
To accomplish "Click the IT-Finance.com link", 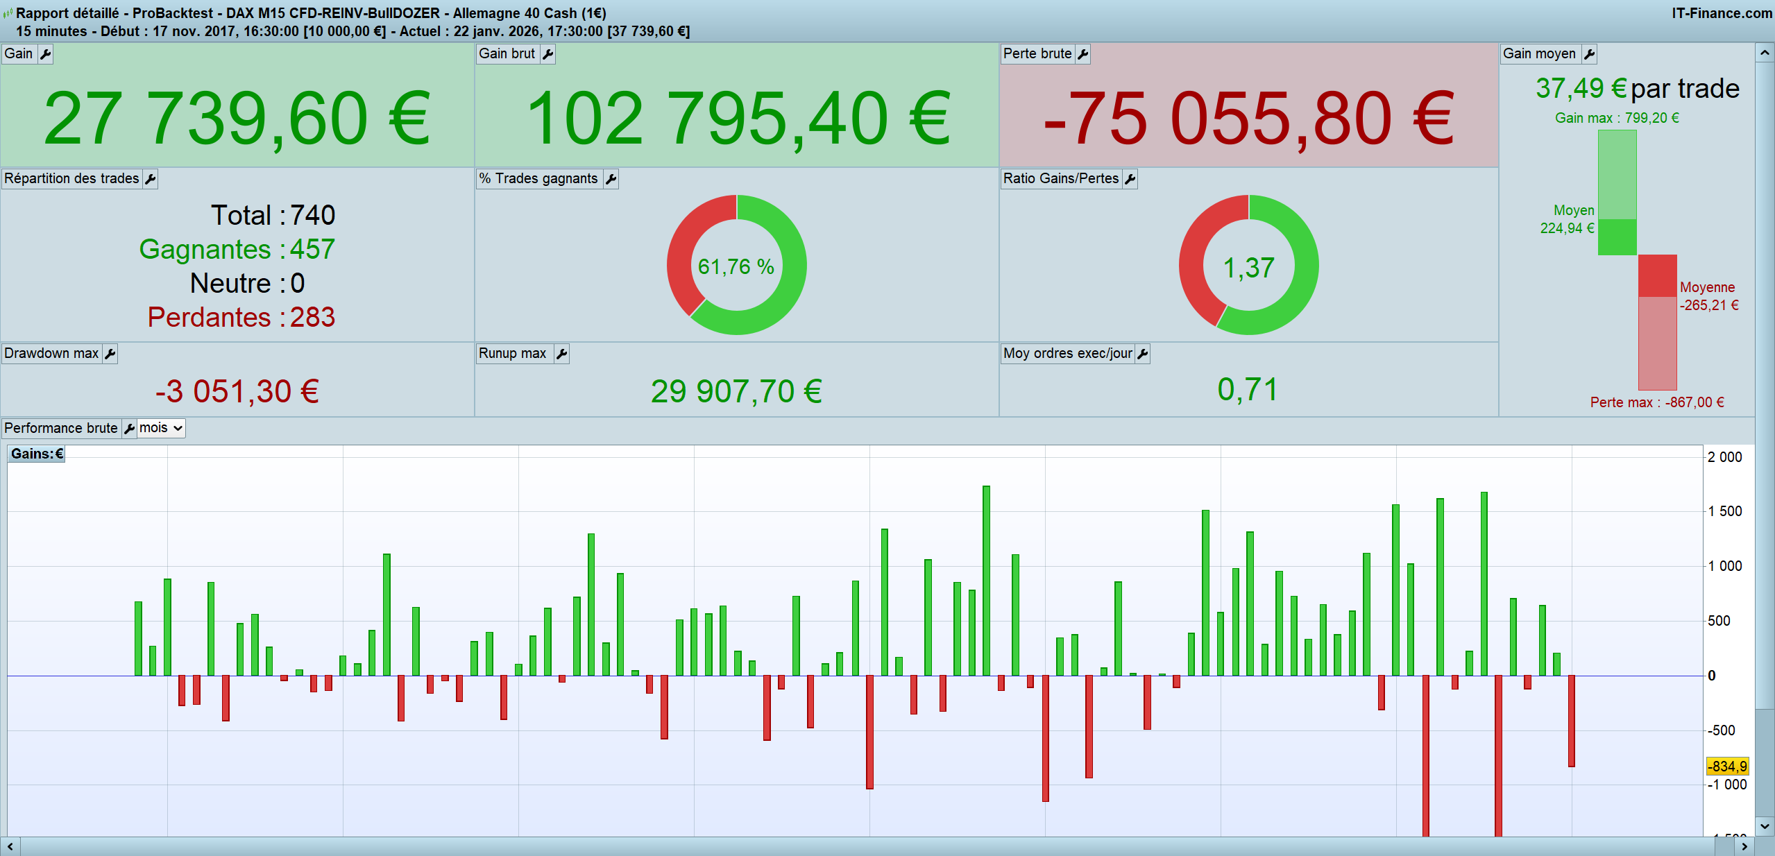I will pos(1721,13).
